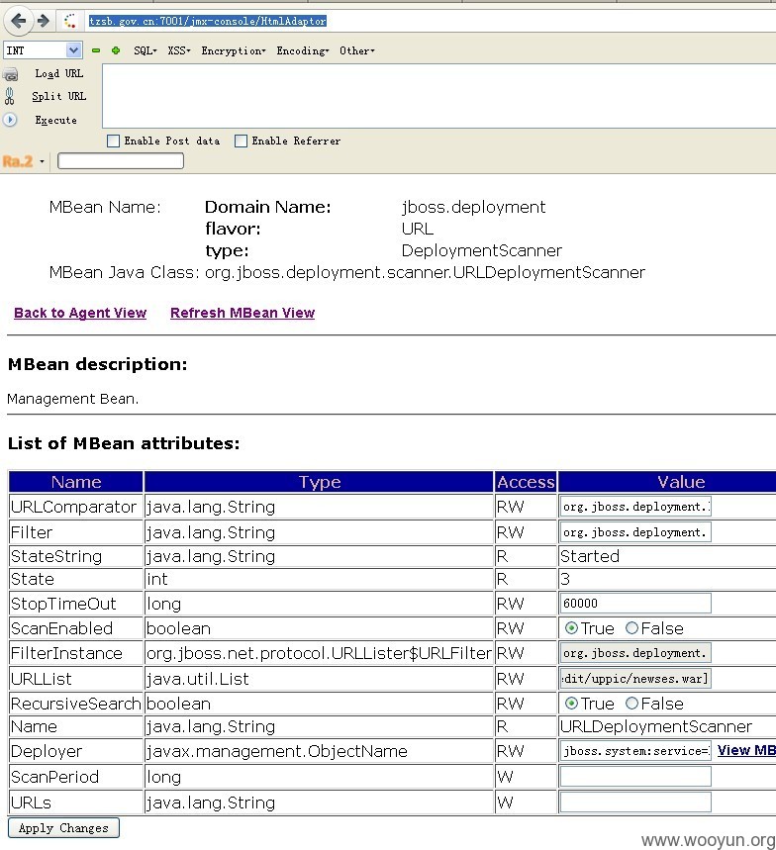Click the Type column header
The width and height of the screenshot is (776, 850).
click(x=320, y=482)
